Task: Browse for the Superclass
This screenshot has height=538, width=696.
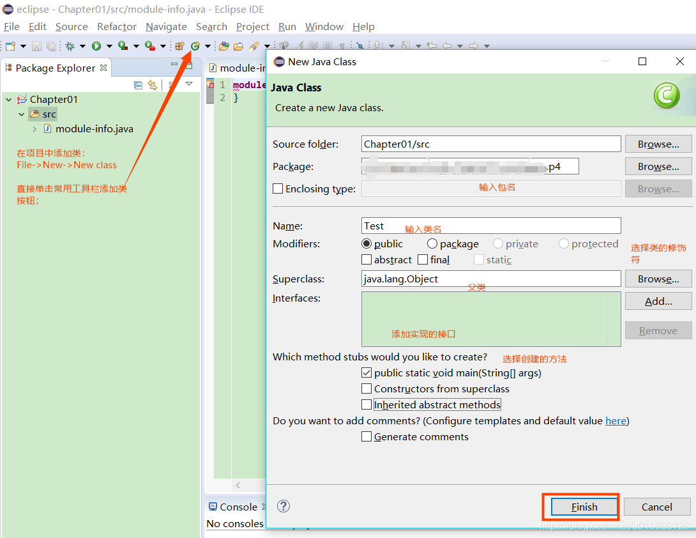Action: coord(658,279)
